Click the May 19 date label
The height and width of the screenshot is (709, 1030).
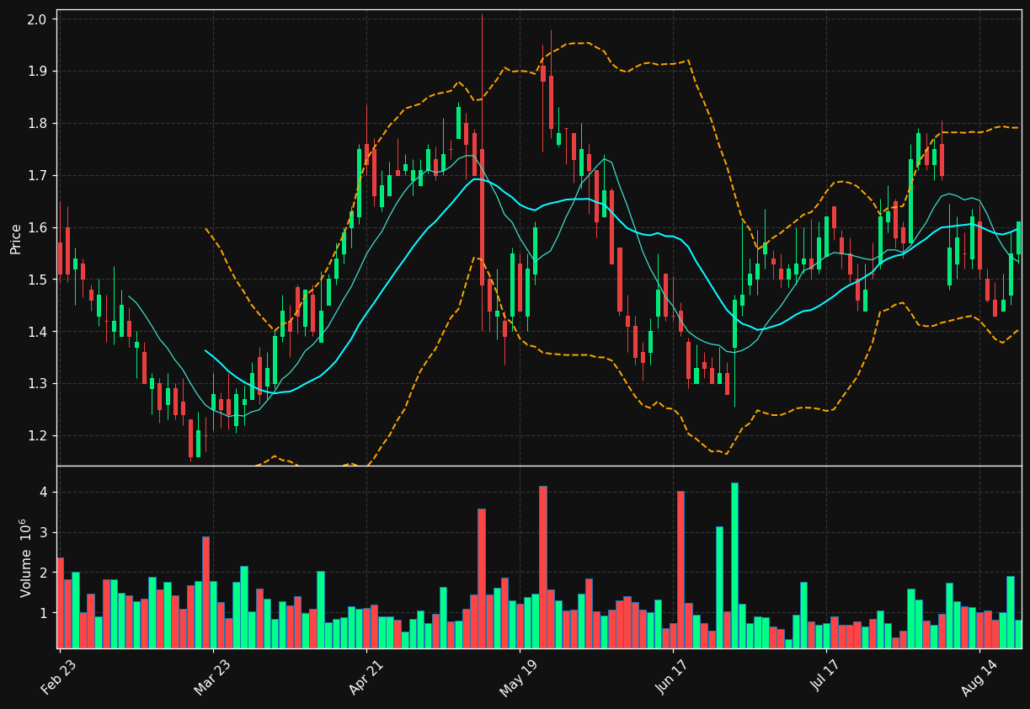pyautogui.click(x=518, y=677)
